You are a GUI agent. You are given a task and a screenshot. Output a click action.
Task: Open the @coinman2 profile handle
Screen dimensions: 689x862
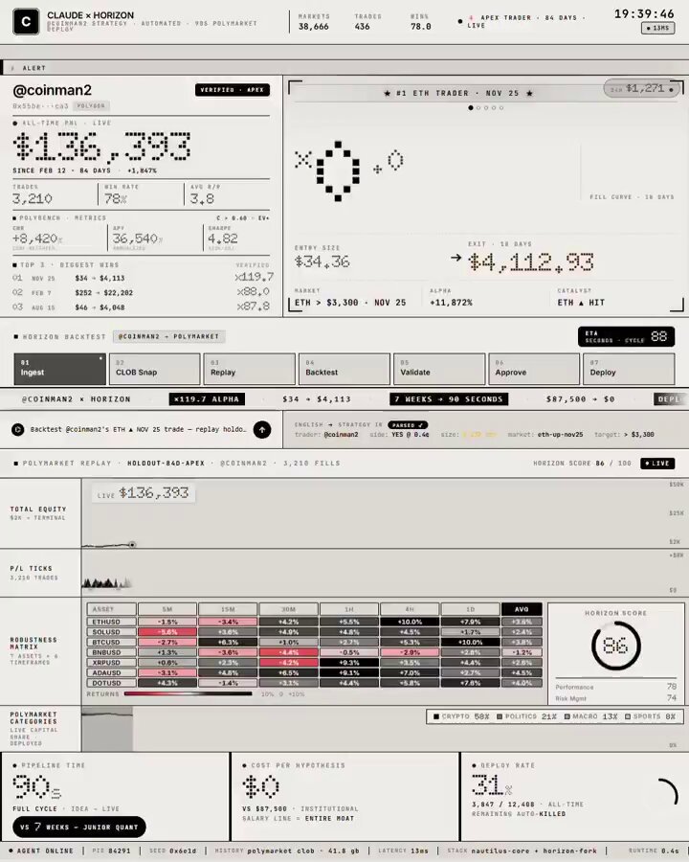[x=53, y=90]
